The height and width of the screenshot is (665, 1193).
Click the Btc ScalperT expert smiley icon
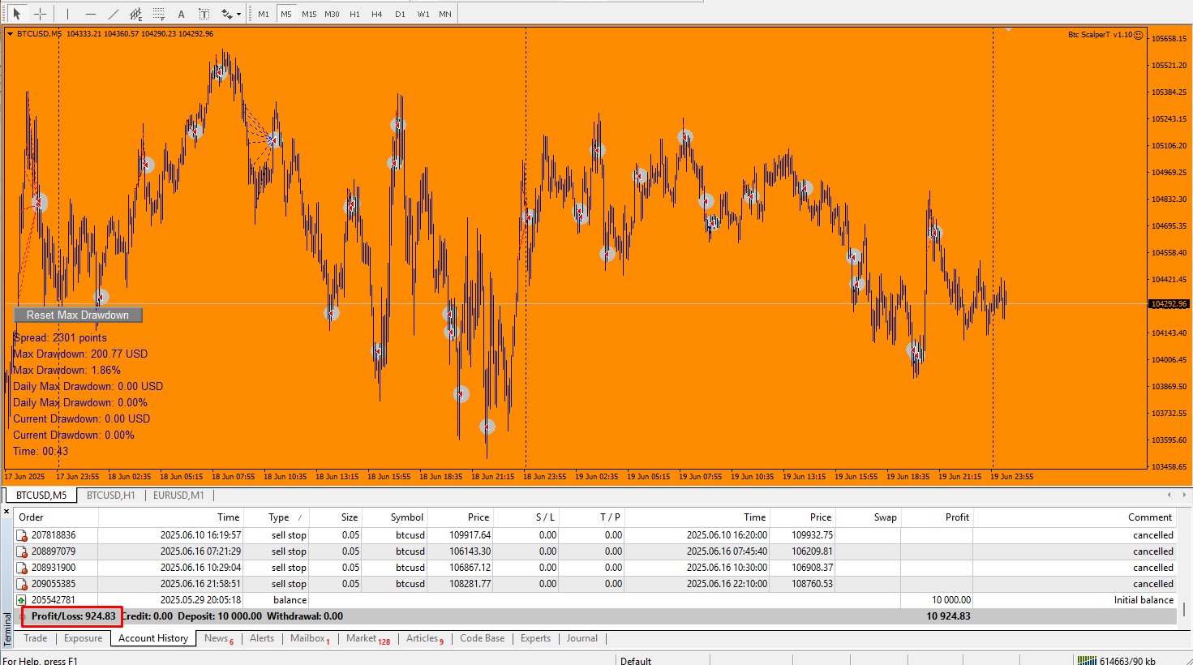pos(1139,35)
